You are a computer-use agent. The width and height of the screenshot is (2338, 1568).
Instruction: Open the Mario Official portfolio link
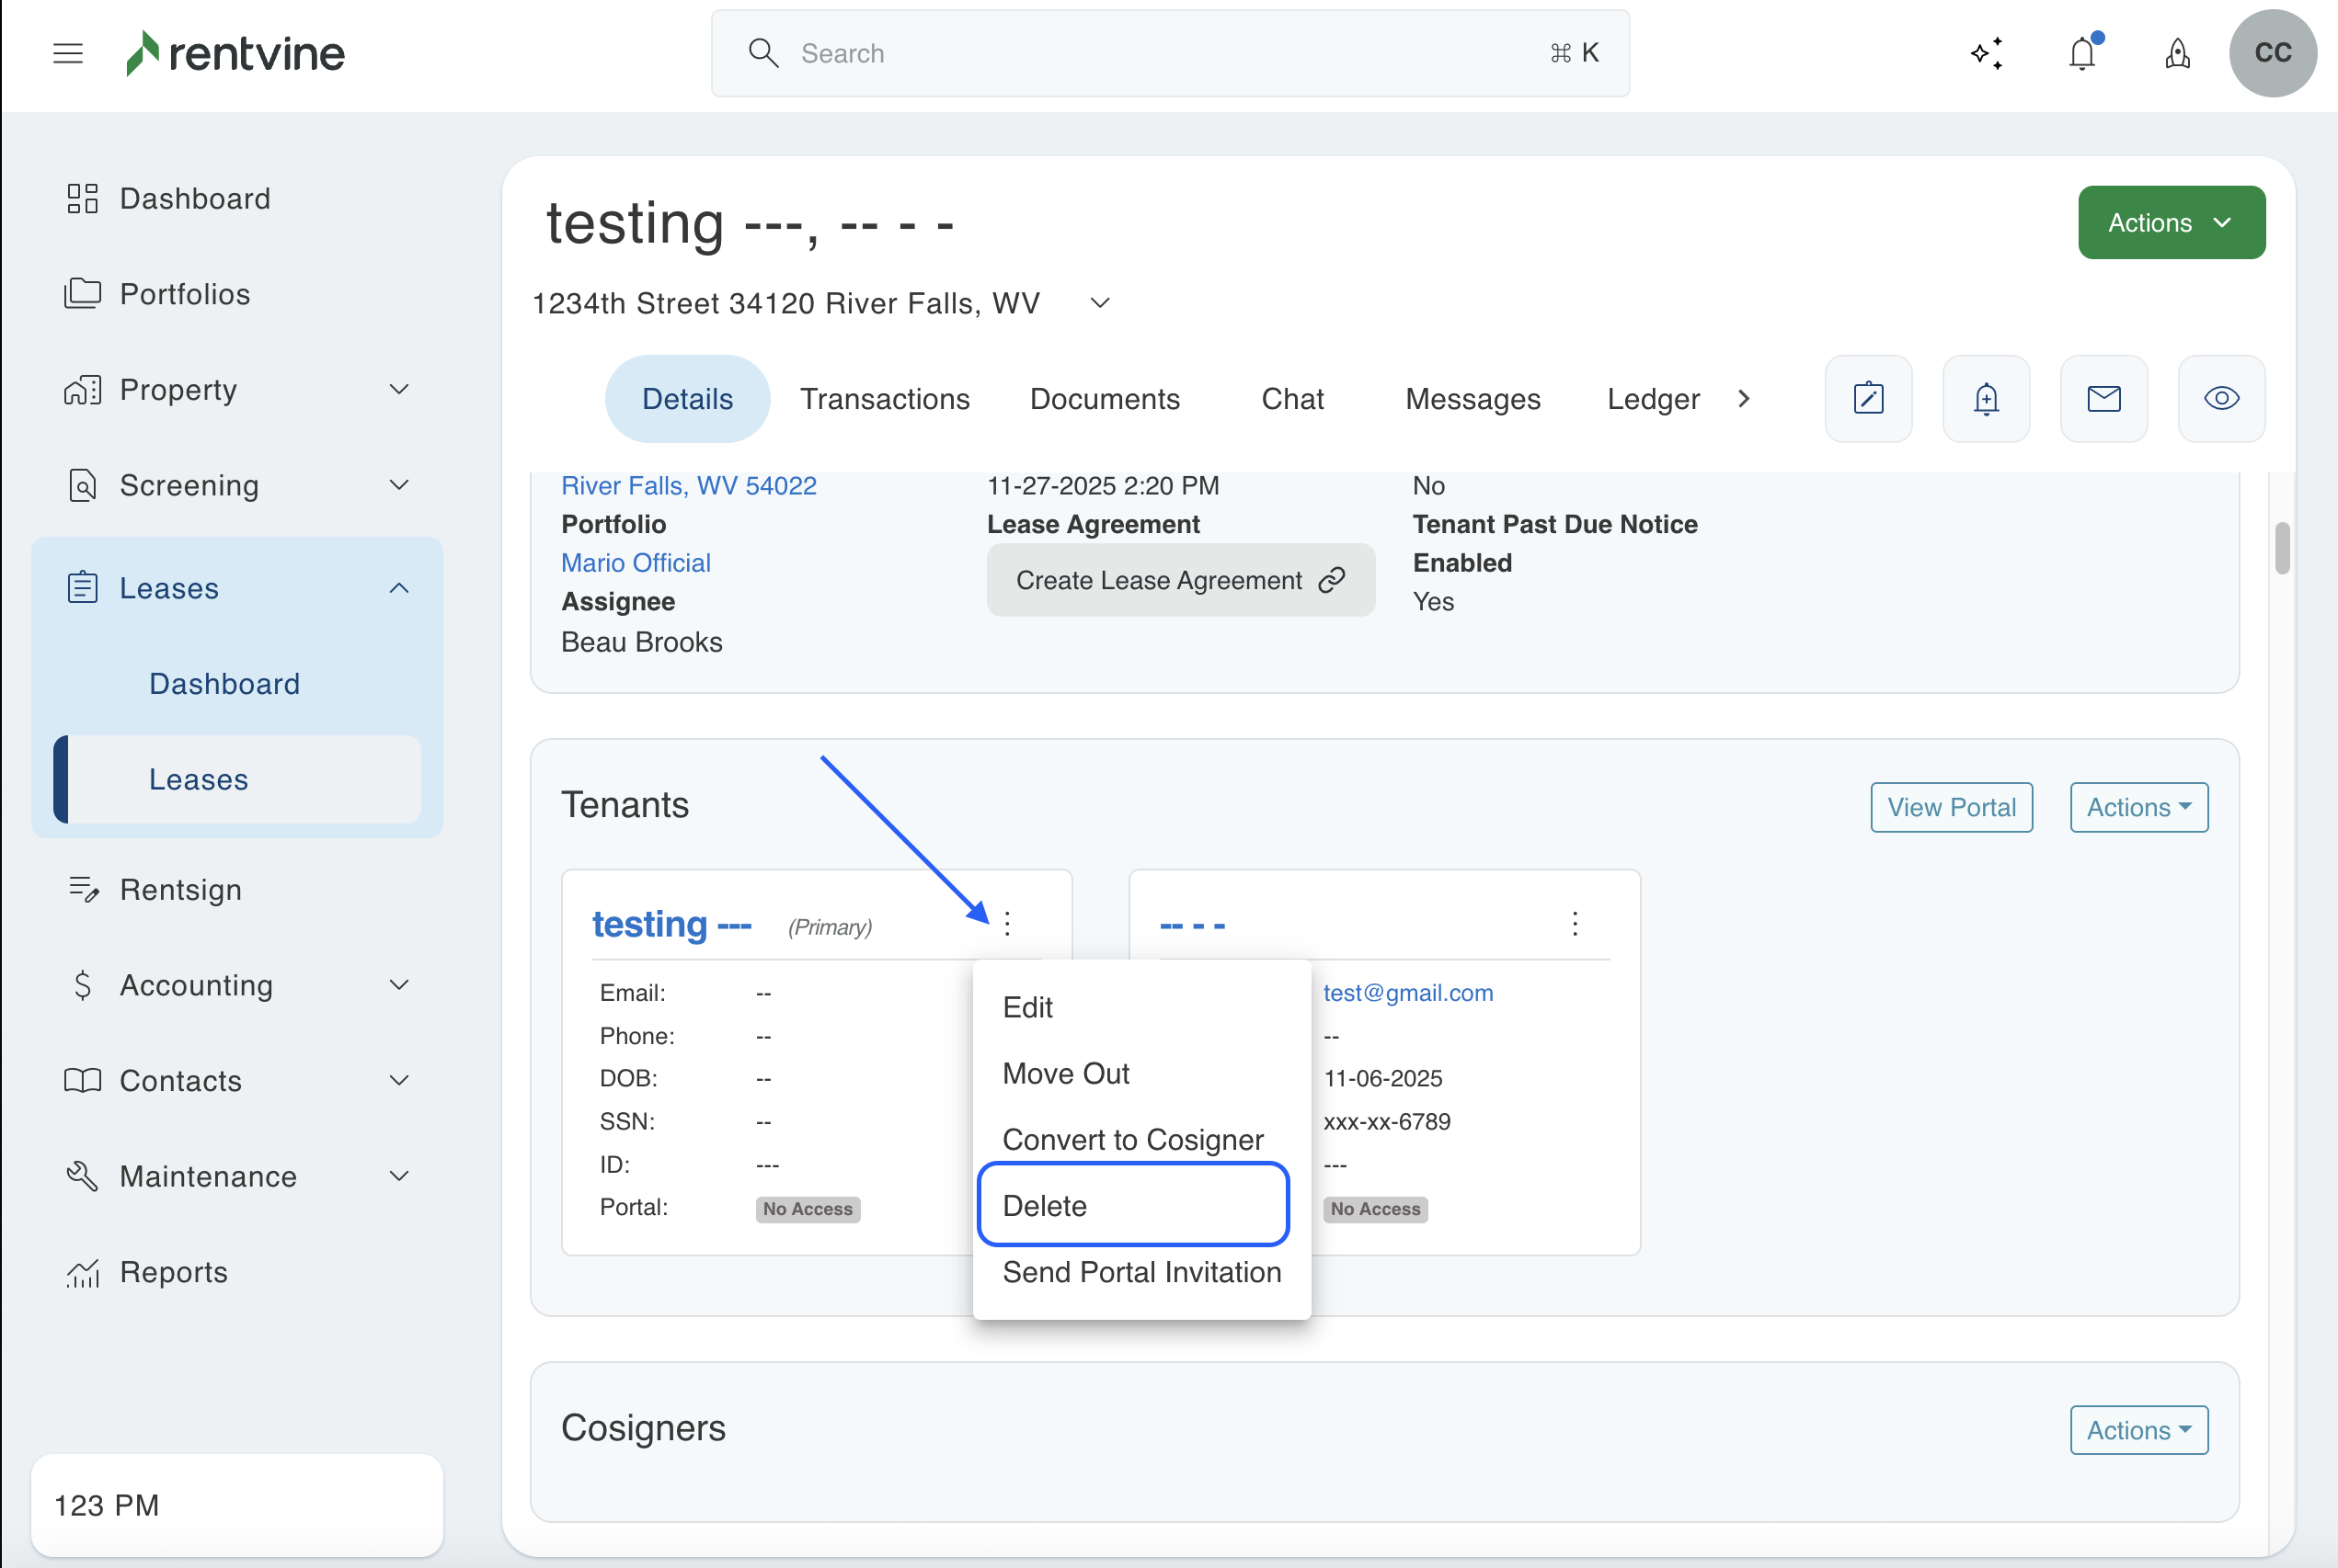(636, 562)
